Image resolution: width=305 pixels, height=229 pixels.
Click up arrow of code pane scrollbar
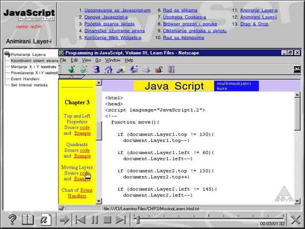(297, 95)
